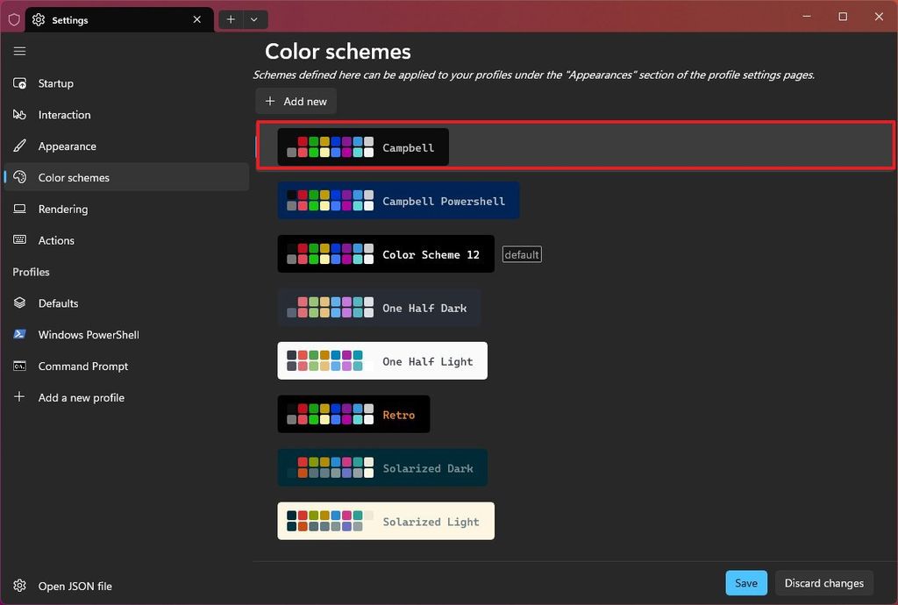The width and height of the screenshot is (898, 605).
Task: Select the Interaction settings page
Action: (x=66, y=115)
